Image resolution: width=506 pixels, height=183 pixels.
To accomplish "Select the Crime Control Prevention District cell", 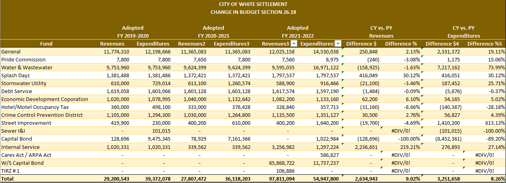I will tap(42, 115).
